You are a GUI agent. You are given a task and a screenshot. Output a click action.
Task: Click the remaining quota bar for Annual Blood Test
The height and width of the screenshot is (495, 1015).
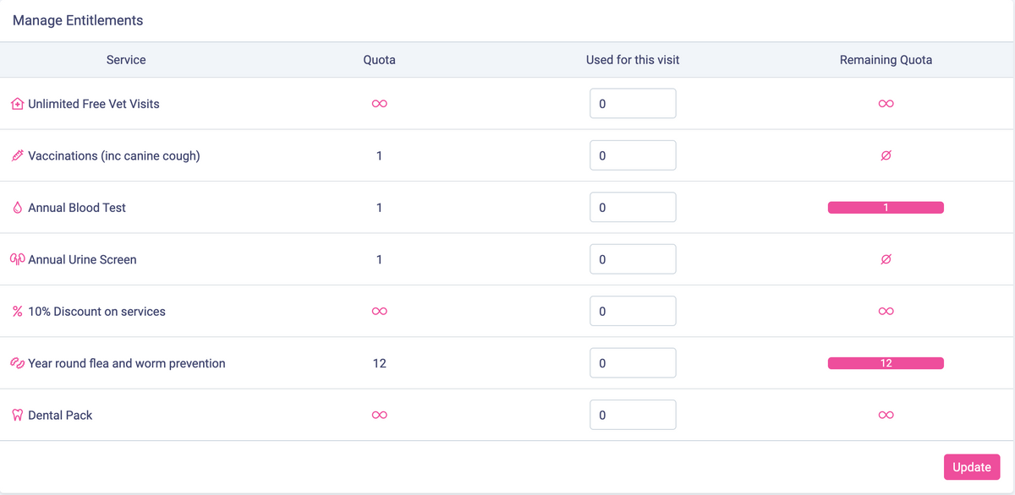886,208
